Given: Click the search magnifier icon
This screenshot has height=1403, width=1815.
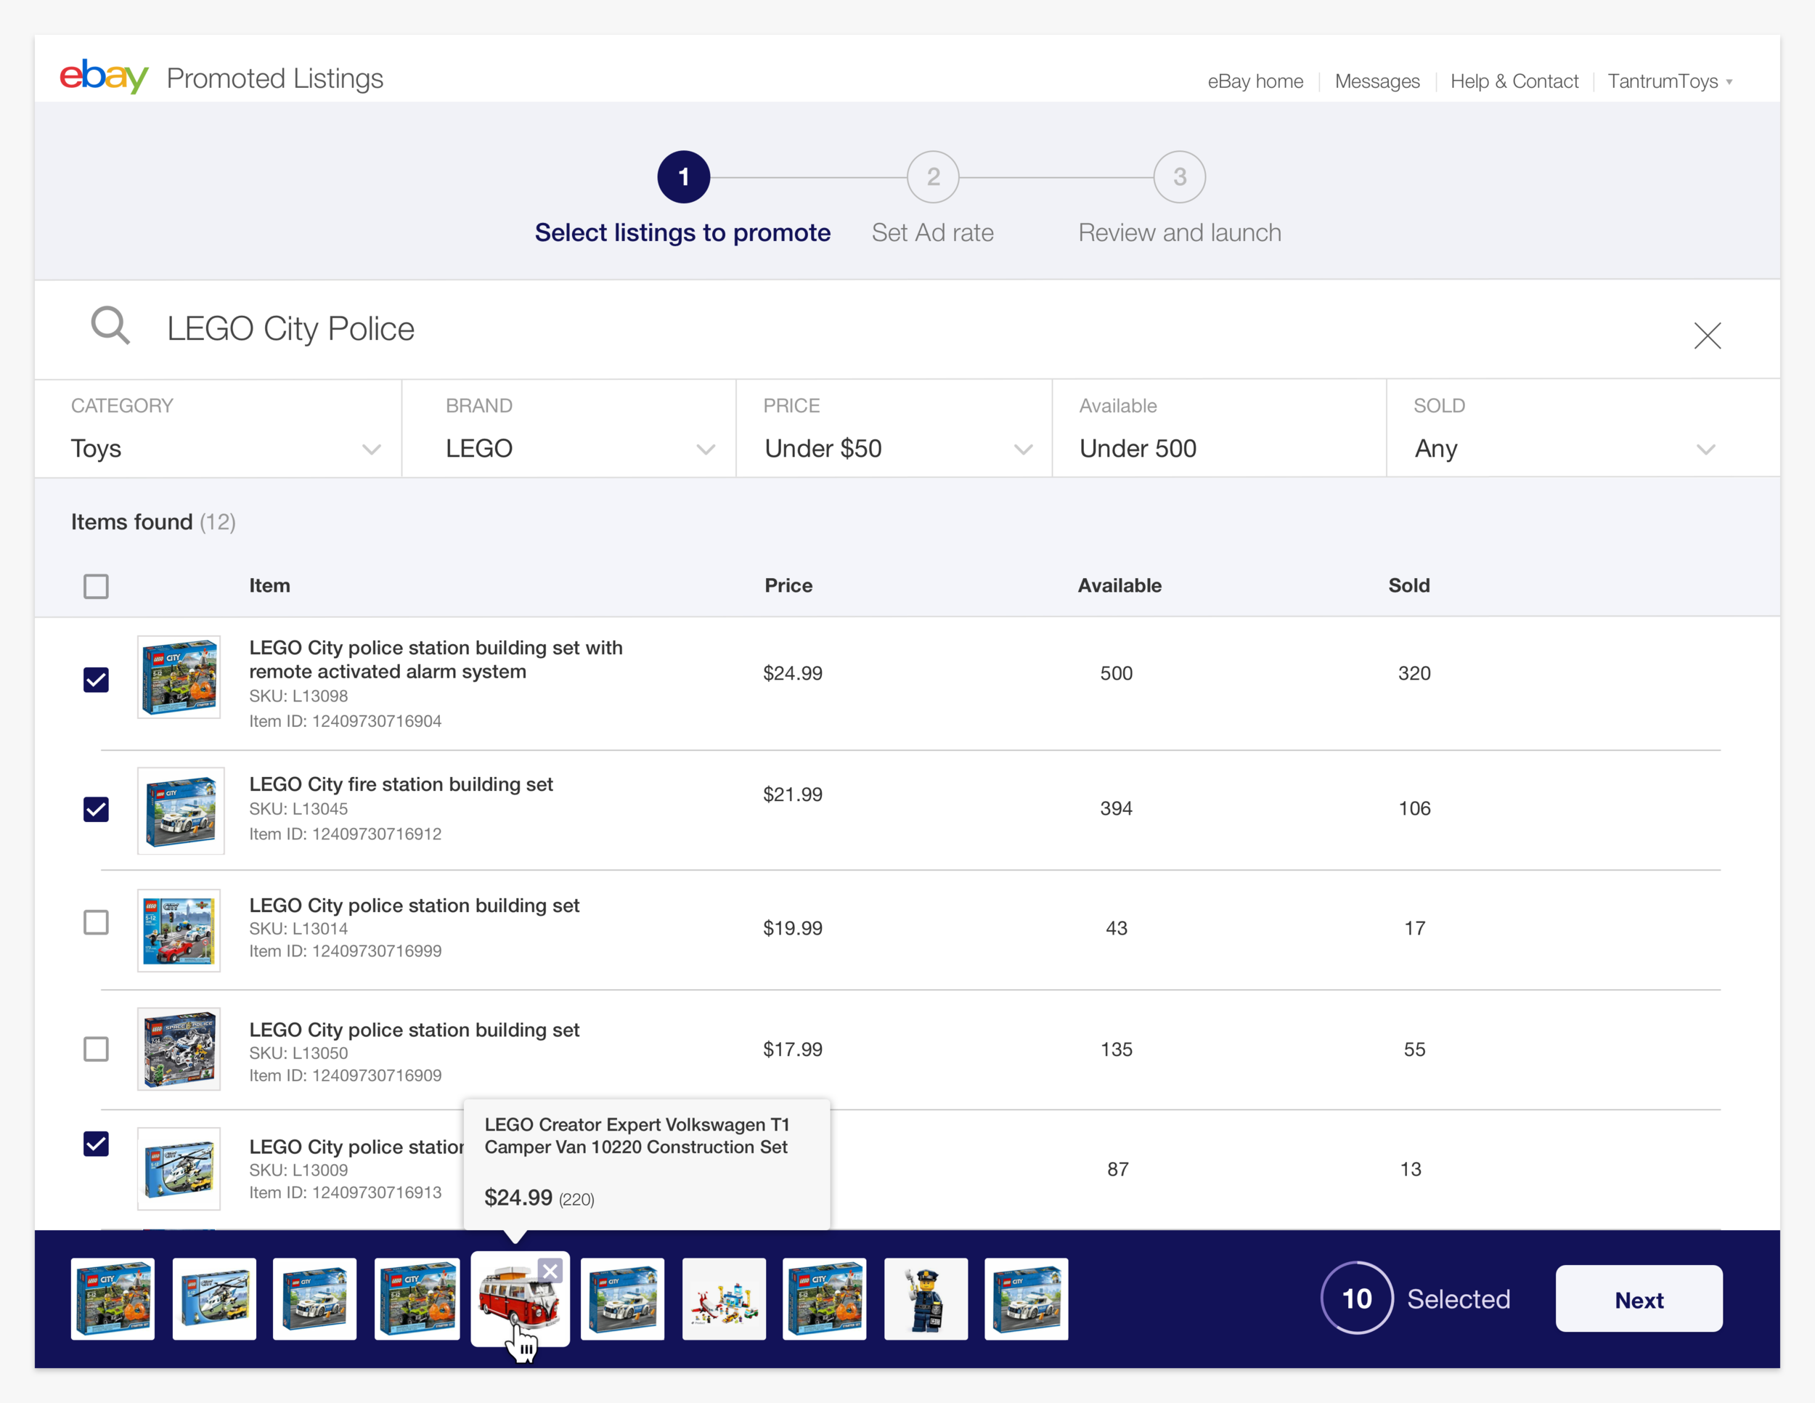Looking at the screenshot, I should pos(110,326).
